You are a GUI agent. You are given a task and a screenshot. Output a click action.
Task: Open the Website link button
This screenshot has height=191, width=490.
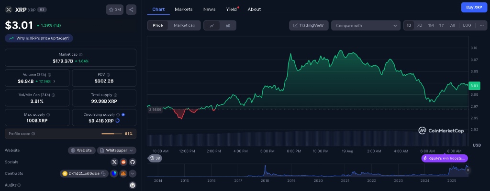(81, 151)
